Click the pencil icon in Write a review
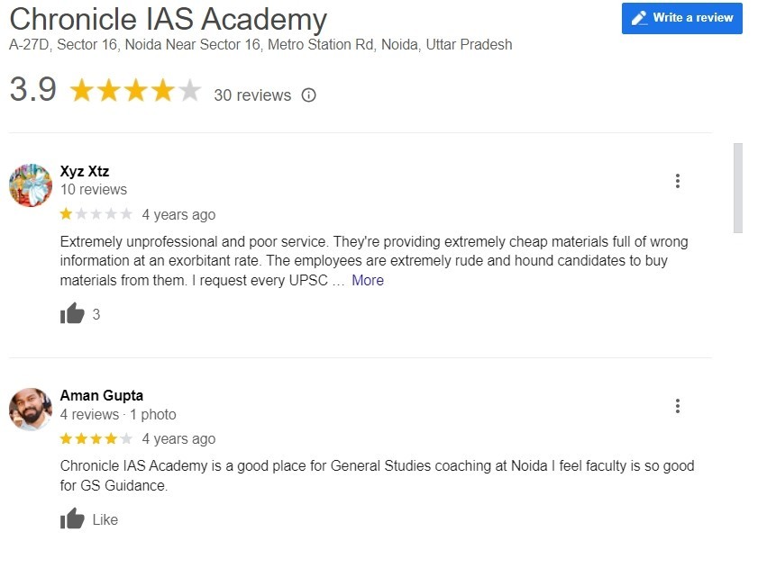The width and height of the screenshot is (767, 568). coord(639,18)
